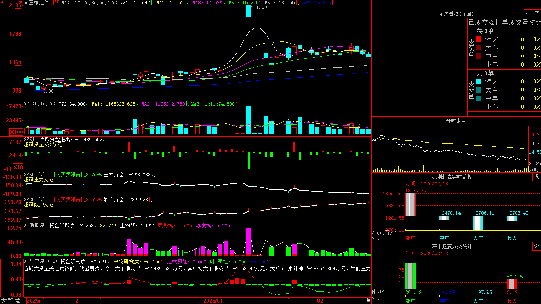Viewport: 541px width, 304px height.
Task: Switch 龙虎看盘 to 柱 bar mode
Action: point(528,14)
